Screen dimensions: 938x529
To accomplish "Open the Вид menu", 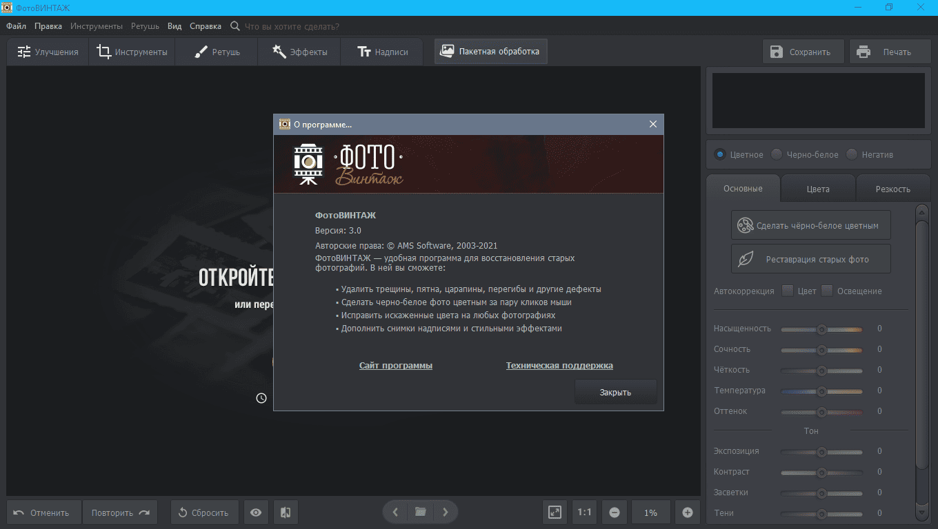I will (x=174, y=26).
